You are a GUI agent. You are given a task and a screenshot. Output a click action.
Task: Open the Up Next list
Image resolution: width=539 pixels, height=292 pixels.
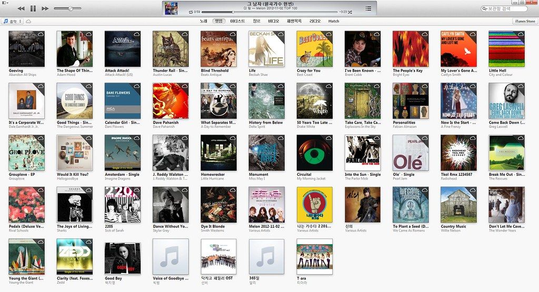coord(368,8)
